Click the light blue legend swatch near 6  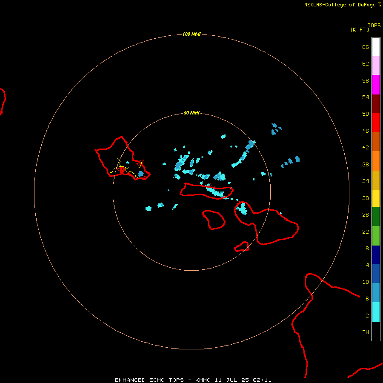point(376,293)
